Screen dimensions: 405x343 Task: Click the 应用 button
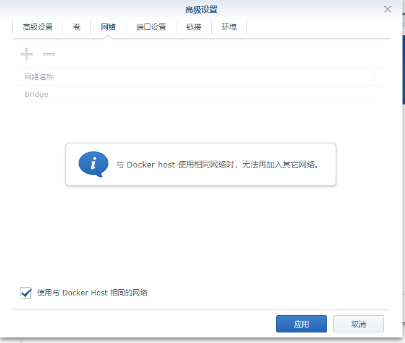(302, 324)
